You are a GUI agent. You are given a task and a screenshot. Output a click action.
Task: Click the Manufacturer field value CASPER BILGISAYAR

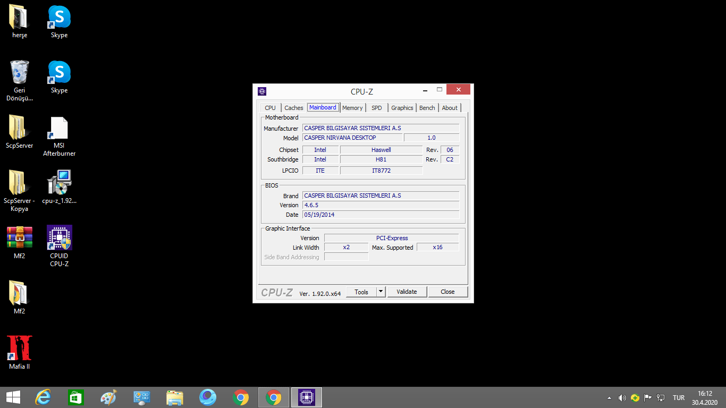coord(381,128)
